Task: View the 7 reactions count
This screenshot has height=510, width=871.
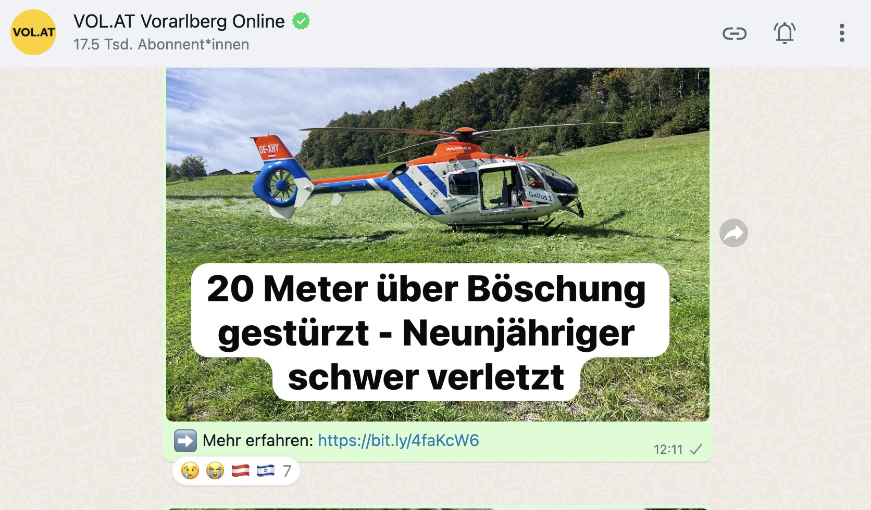Action: (287, 471)
